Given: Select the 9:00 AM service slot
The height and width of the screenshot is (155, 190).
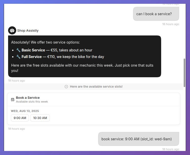Looking at the screenshot, I should click(x=20, y=118).
